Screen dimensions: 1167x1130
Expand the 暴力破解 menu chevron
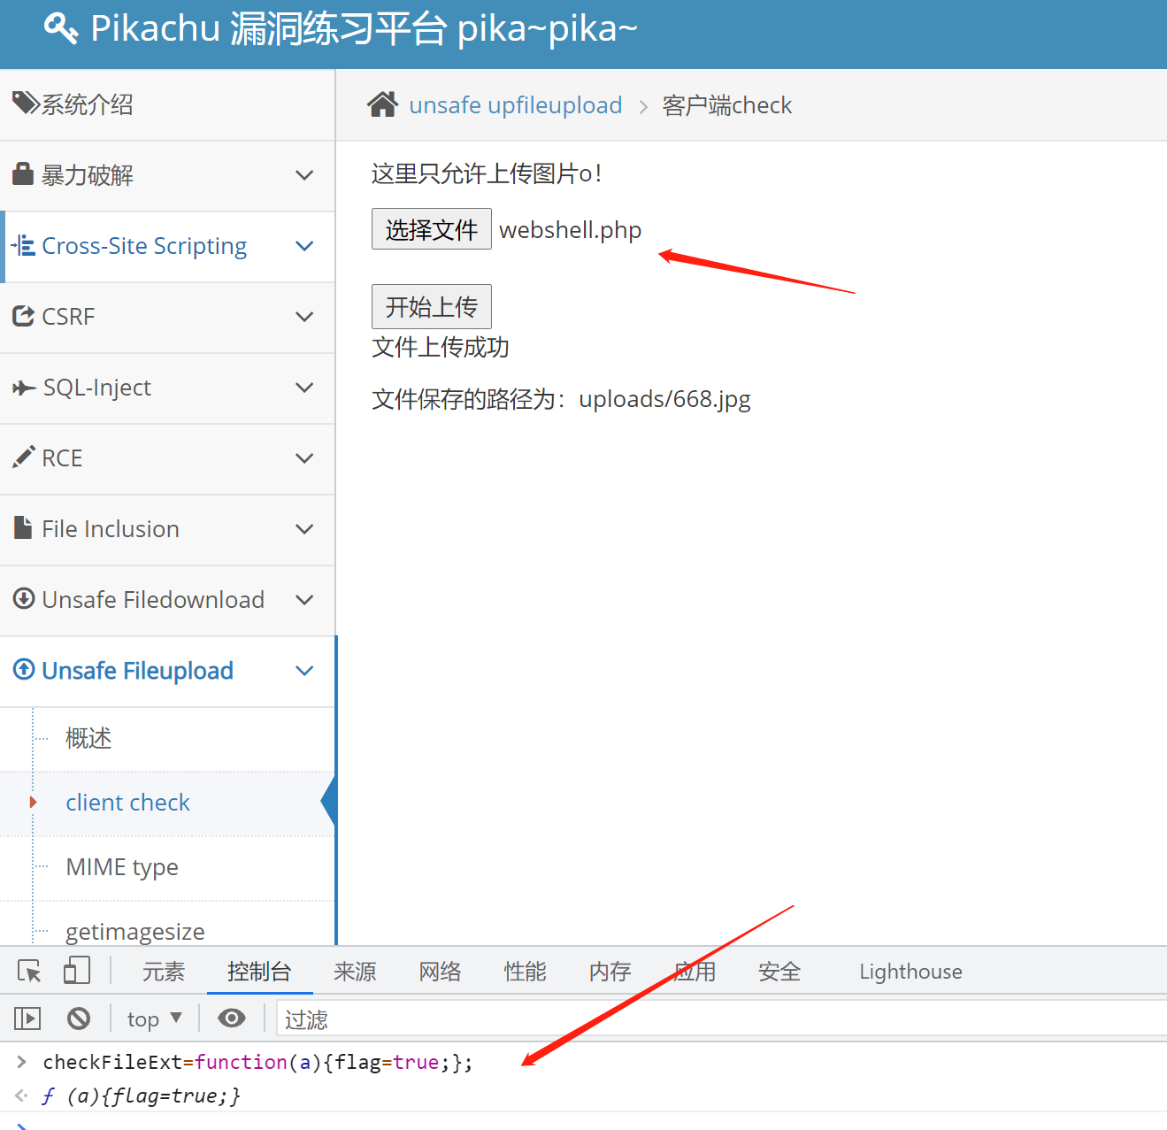(x=304, y=175)
